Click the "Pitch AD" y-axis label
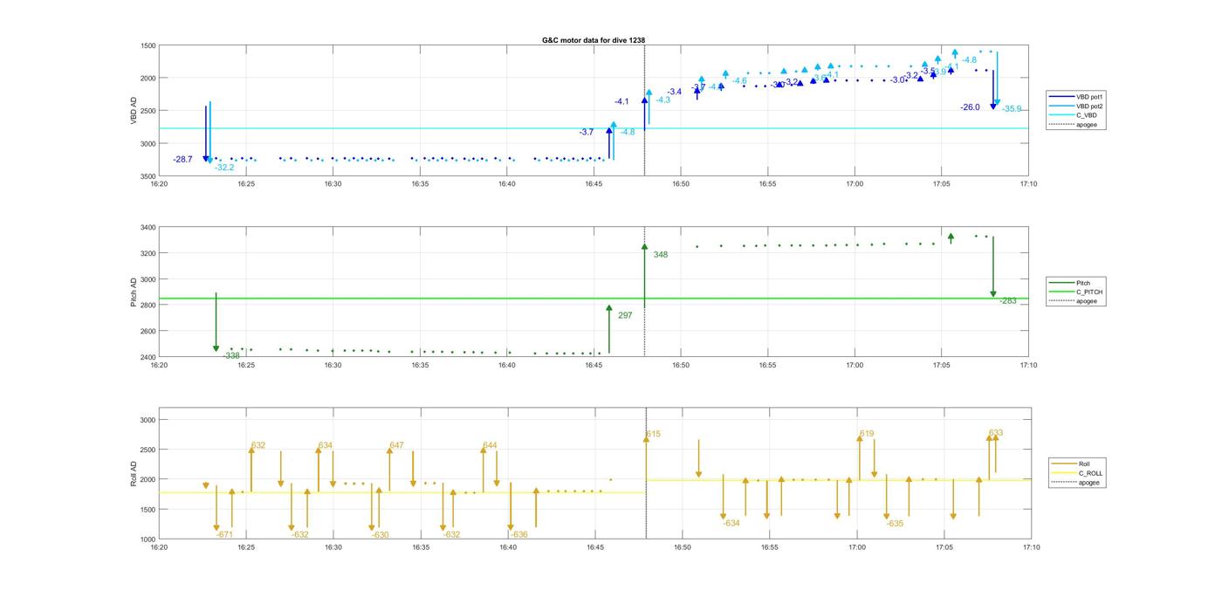The height and width of the screenshot is (605, 1222). [134, 292]
